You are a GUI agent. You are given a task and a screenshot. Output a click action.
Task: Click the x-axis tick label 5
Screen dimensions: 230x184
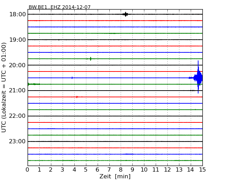point(86,170)
